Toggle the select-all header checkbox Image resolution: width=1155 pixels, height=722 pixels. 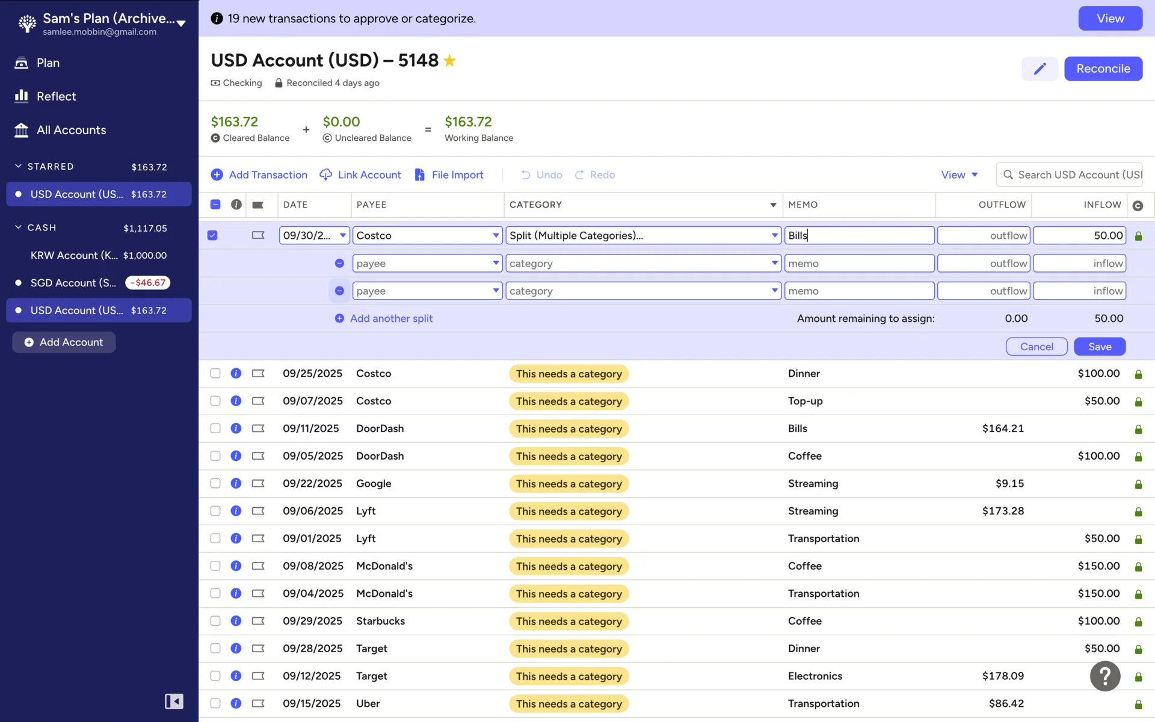click(215, 205)
